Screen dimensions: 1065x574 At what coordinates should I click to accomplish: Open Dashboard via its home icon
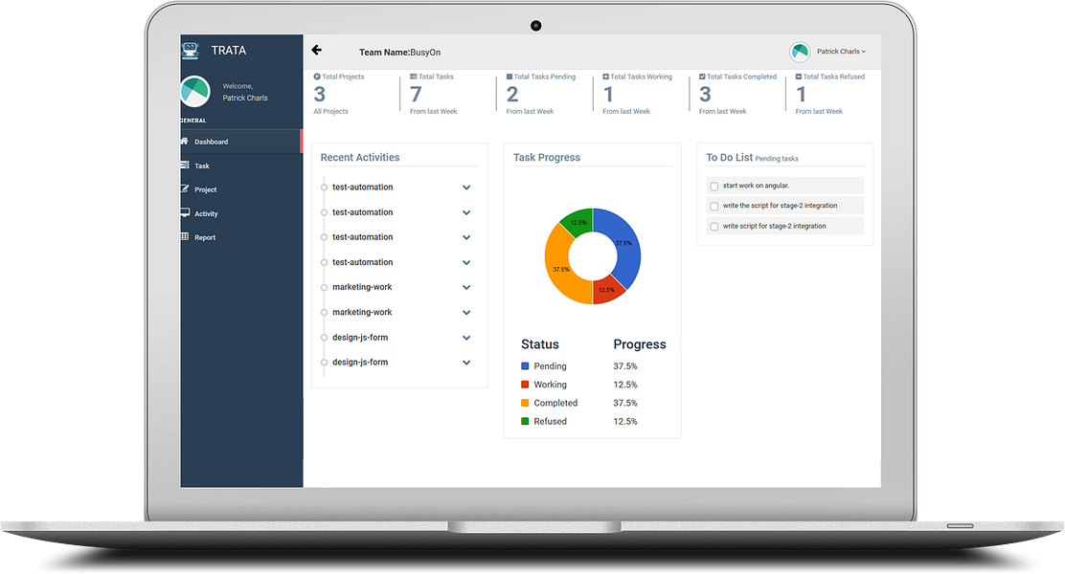click(184, 142)
